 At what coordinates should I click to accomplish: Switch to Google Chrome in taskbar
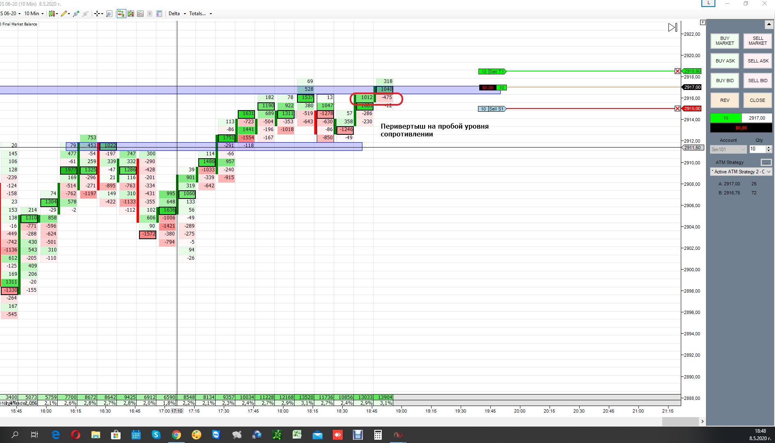176,435
